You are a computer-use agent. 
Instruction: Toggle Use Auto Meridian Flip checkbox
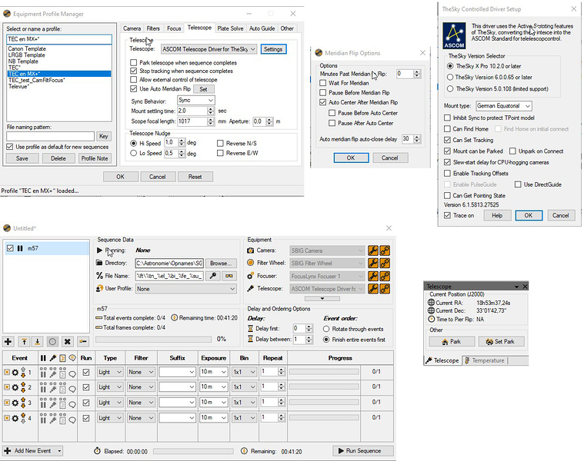[133, 89]
